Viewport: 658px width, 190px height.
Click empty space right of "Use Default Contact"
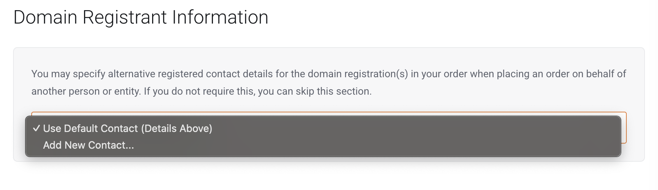point(364,129)
